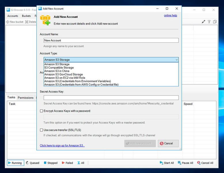
Task: Click the Account Name input field
Action: click(x=111, y=40)
